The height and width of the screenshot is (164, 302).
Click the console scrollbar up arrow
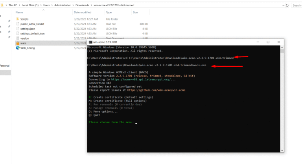pos(282,47)
